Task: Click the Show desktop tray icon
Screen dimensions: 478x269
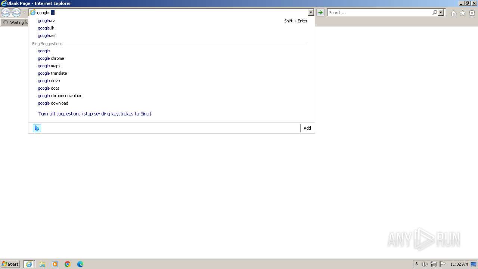Action: (474, 264)
